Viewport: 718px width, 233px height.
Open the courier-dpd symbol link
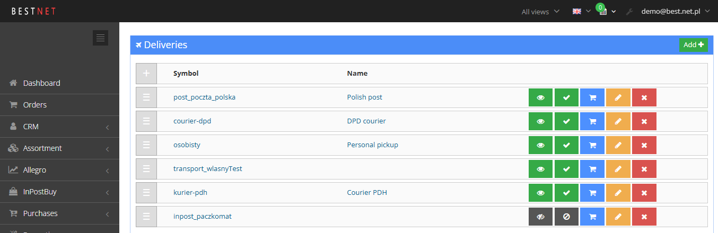tap(192, 121)
